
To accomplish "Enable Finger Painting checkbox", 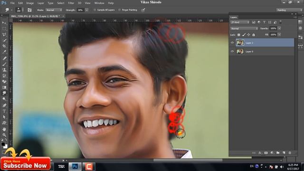I will pos(119,10).
